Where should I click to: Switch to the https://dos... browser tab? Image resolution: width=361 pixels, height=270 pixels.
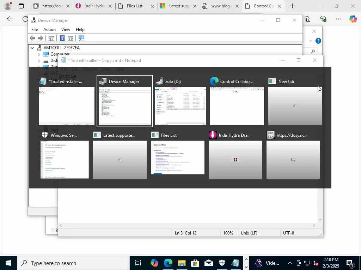[52, 6]
